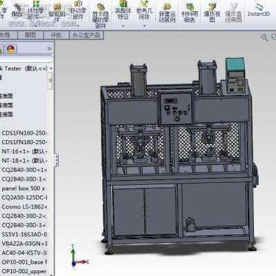This screenshot has width=276, height=276.
Task: Select CQ2B40-30D<1> component in tree
Action: pos(24,170)
